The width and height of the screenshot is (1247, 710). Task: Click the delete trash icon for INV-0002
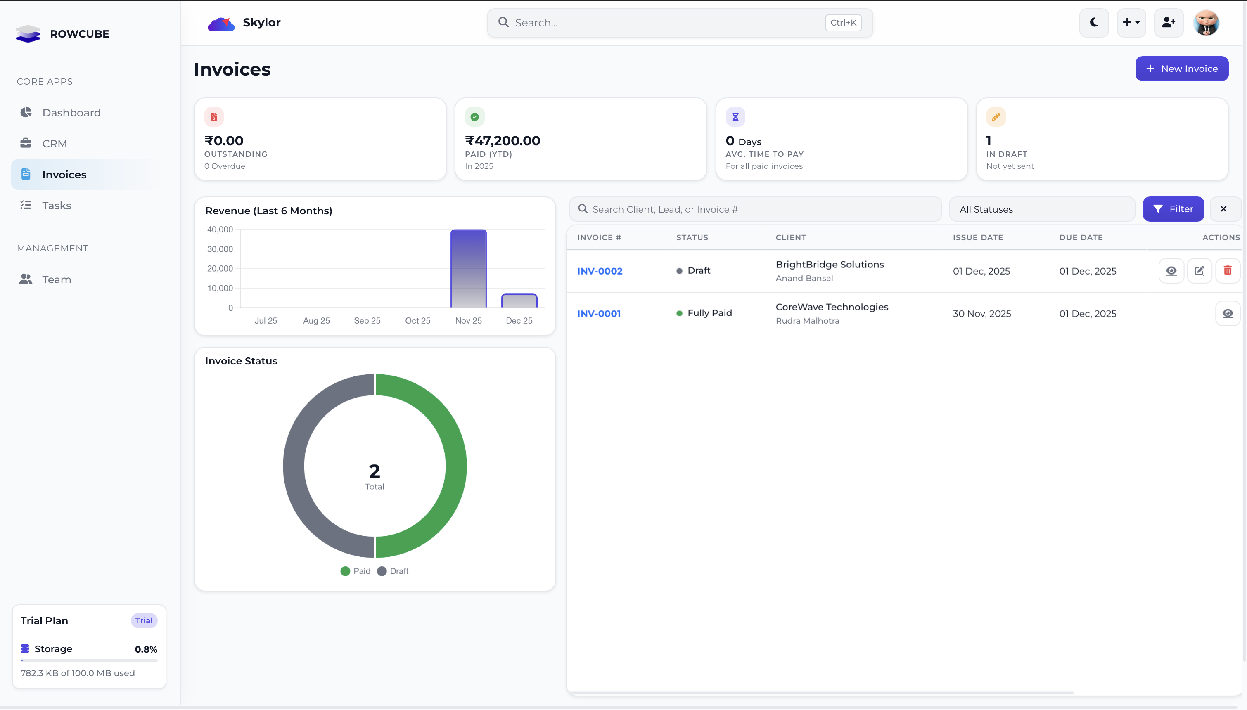coord(1228,271)
